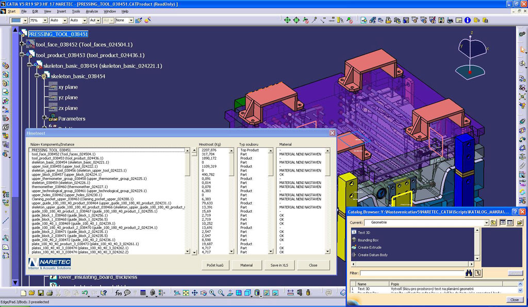Open the Current Geometrie dropdown in Catalog Browser
The height and width of the screenshot is (307, 528).
486,223
